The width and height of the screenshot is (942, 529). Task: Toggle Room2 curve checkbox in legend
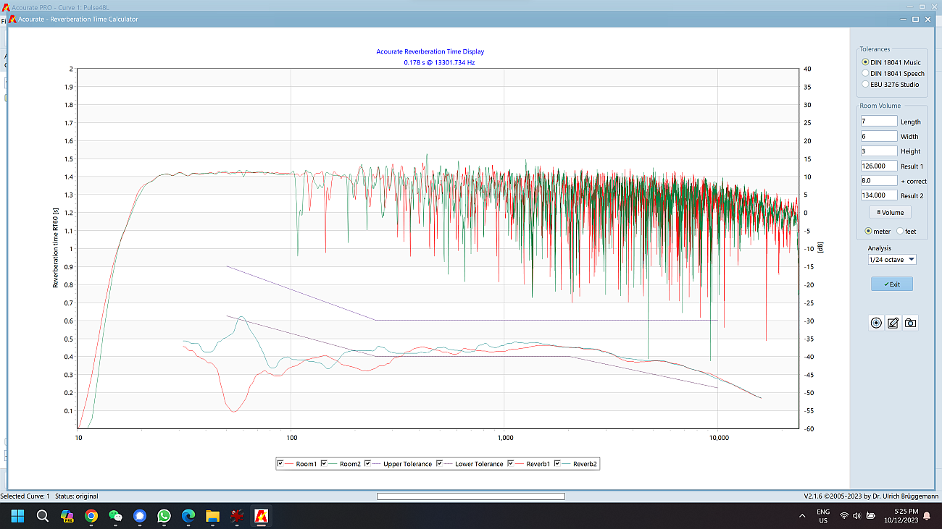click(x=325, y=463)
